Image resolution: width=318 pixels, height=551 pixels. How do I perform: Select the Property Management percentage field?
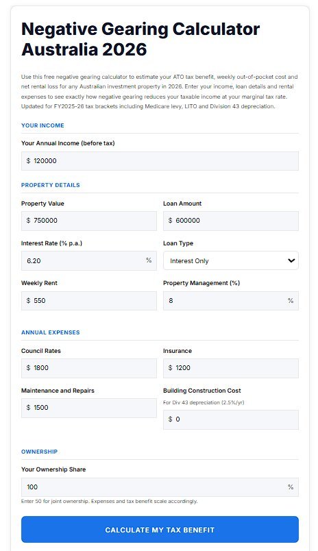coord(231,301)
